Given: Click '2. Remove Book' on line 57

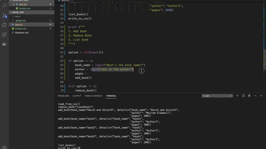Looking at the screenshot, I should (80, 36).
